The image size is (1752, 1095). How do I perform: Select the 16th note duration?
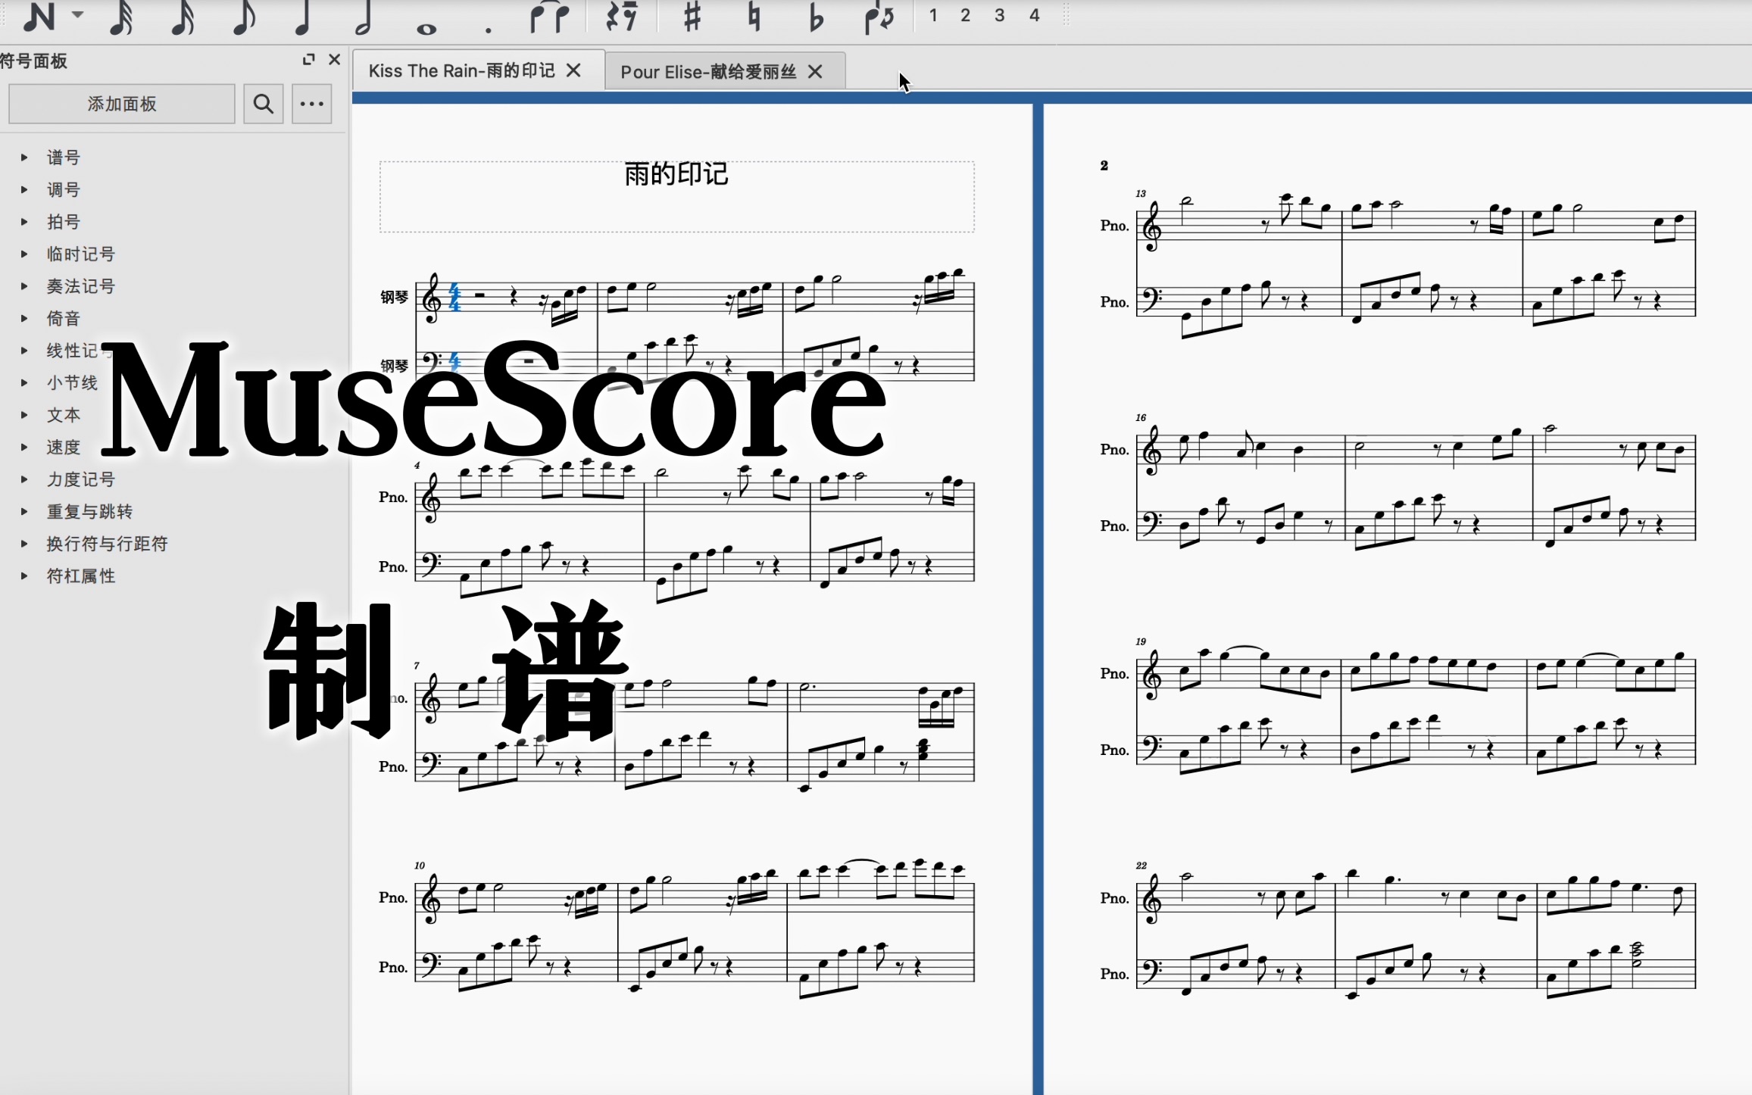click(x=182, y=17)
